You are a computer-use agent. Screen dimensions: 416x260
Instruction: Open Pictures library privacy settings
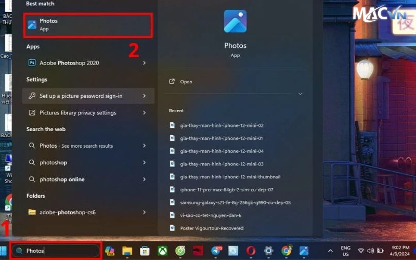88,113
